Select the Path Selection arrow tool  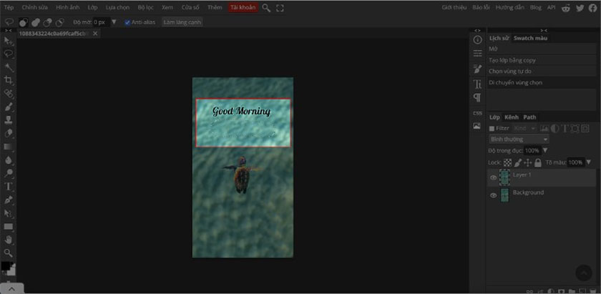8,212
